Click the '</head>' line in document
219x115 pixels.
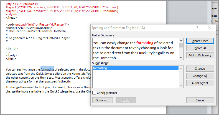(11, 17)
